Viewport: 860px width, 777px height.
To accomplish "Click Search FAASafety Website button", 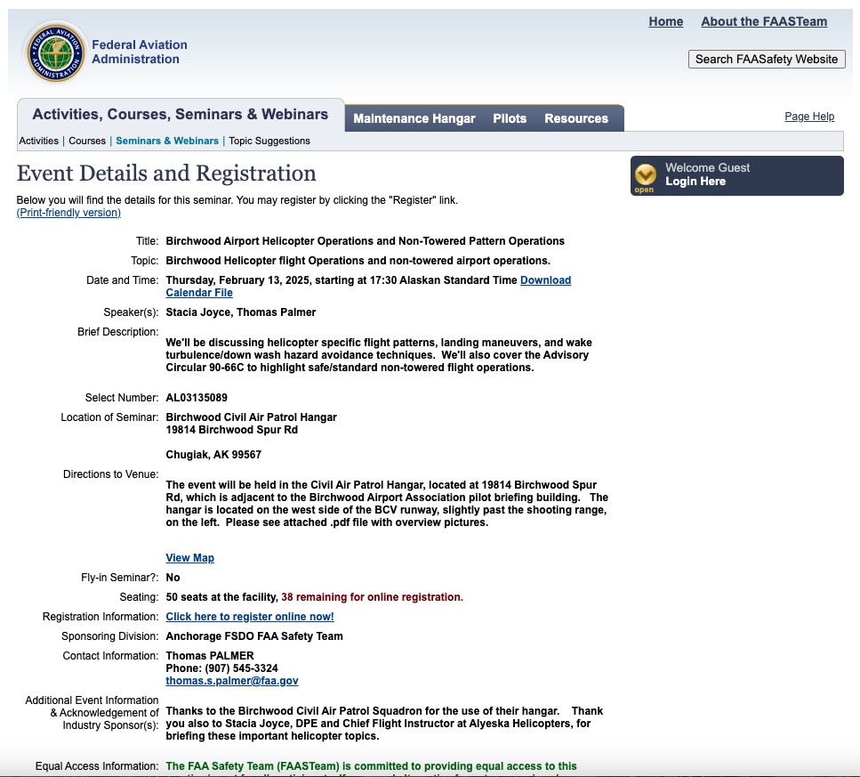I will (767, 60).
